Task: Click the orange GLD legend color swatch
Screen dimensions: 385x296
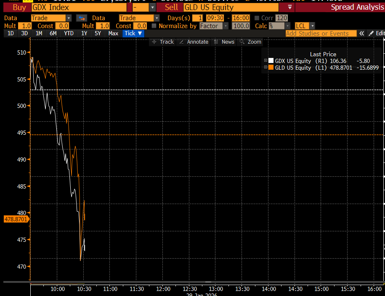Action: point(271,67)
